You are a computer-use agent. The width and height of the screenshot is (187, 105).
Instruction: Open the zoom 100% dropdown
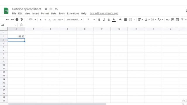32,20
